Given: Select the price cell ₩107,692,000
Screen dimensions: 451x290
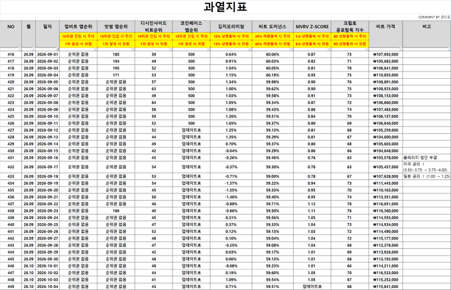Looking at the screenshot, I should (386, 54).
